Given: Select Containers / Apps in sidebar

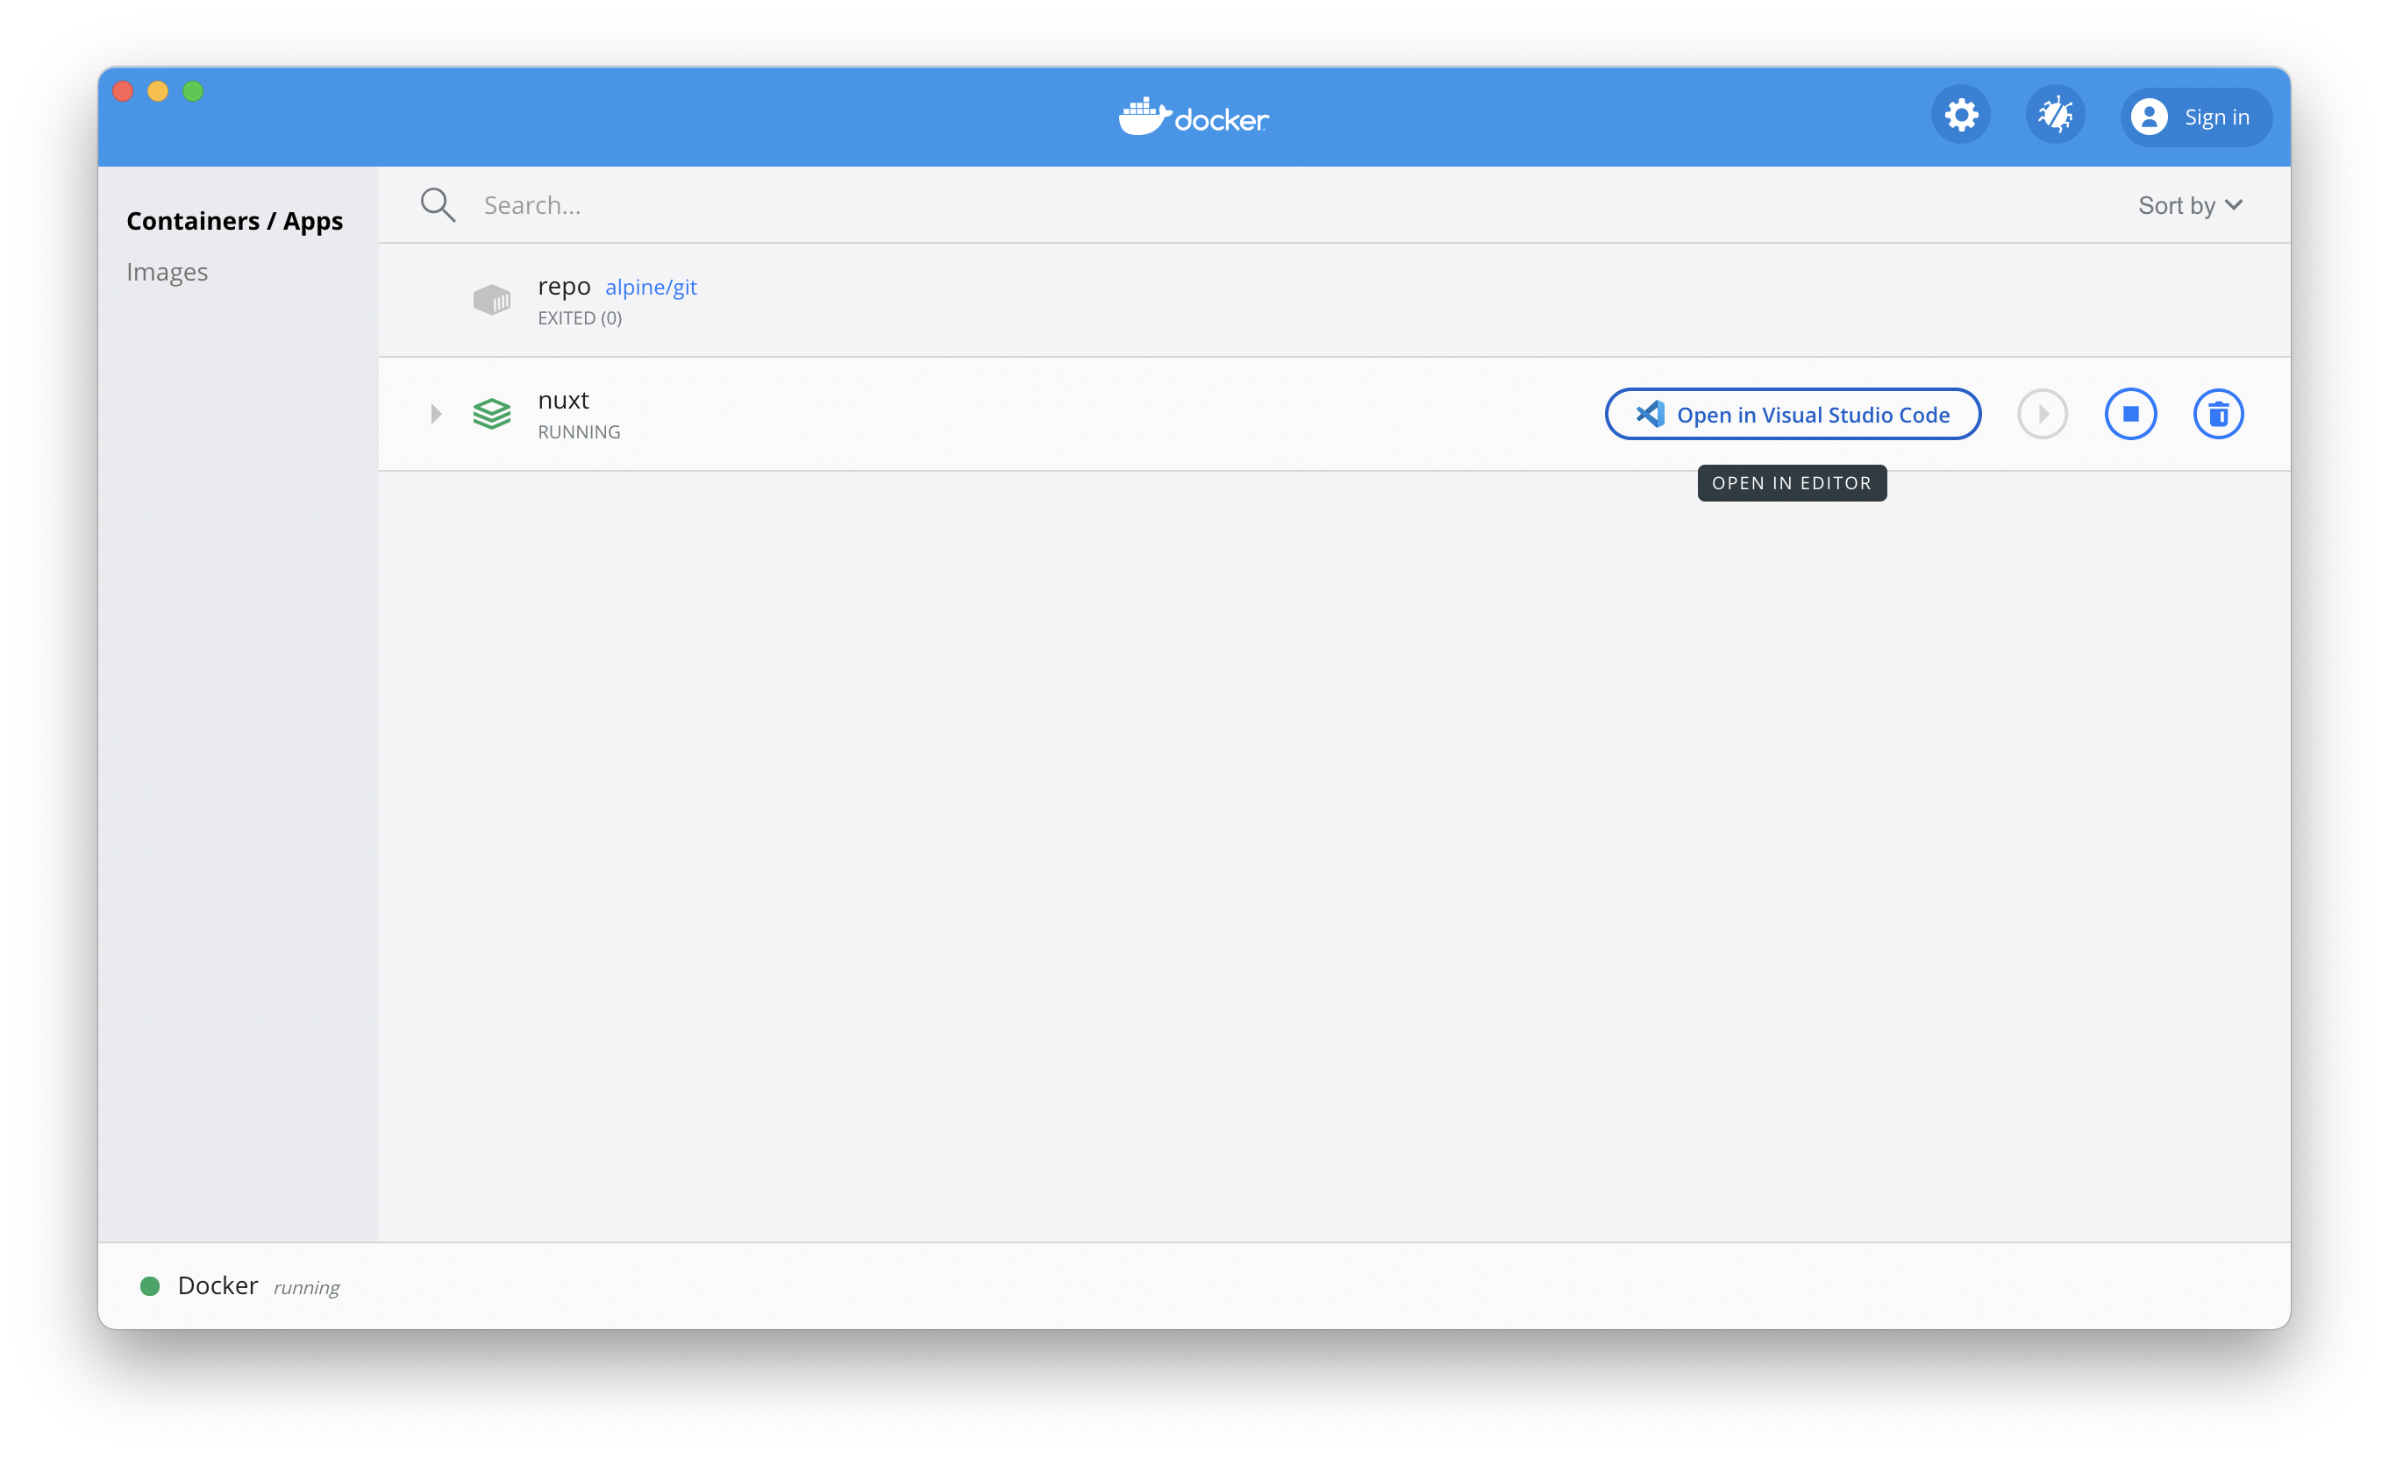Looking at the screenshot, I should pos(235,221).
